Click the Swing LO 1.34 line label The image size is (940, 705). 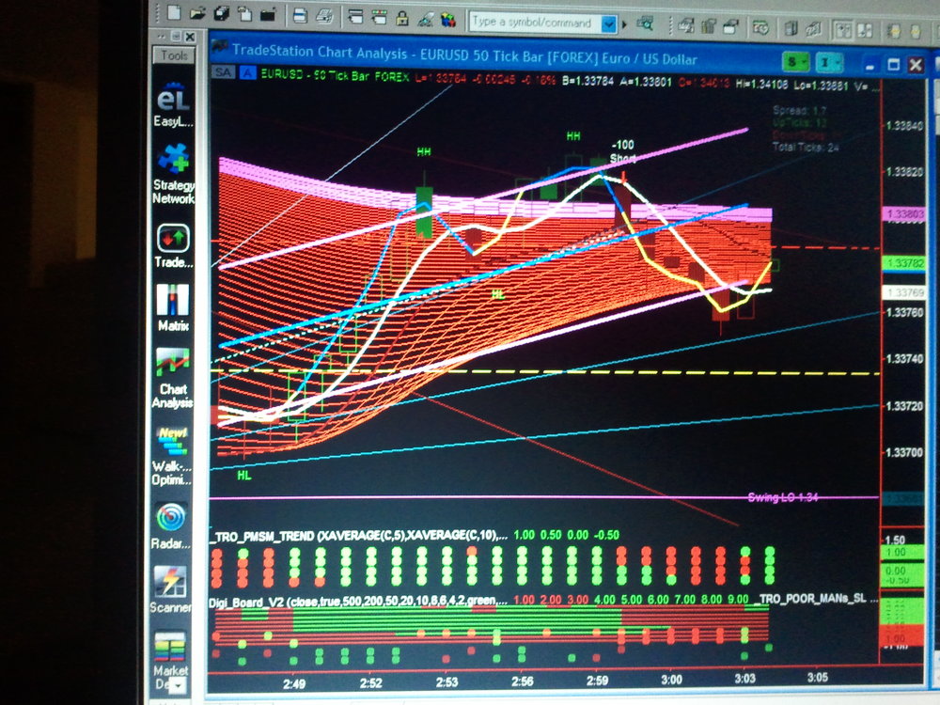pyautogui.click(x=782, y=497)
